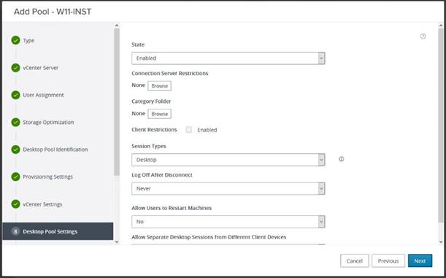Go to the Desktop Pool Identification step
The width and height of the screenshot is (446, 278).
point(55,150)
